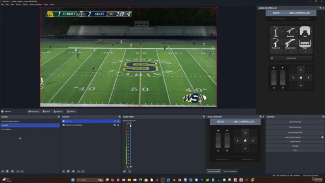Viewport: 325px width, 183px height.
Task: Tilt camera up in Small Controller
Action: (245, 133)
